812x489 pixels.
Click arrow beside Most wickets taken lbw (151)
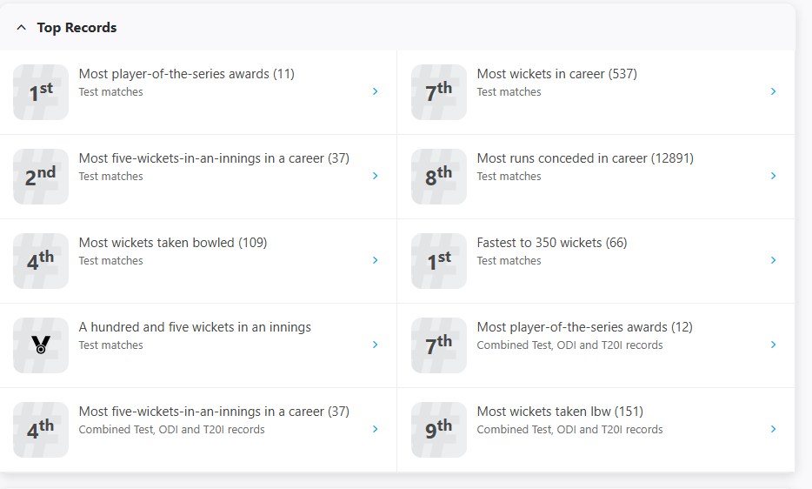point(773,429)
